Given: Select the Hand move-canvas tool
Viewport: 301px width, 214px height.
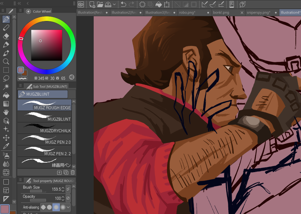Looking at the screenshot, I should (x=6, y=112).
